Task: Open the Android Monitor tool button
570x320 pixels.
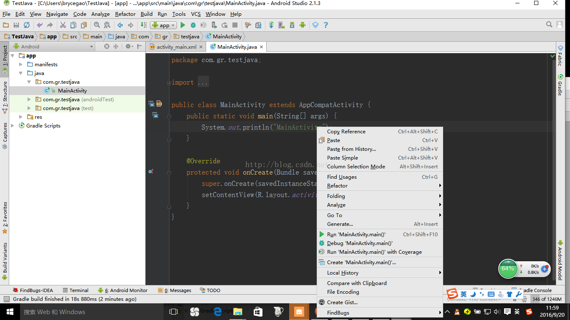Action: [x=123, y=290]
